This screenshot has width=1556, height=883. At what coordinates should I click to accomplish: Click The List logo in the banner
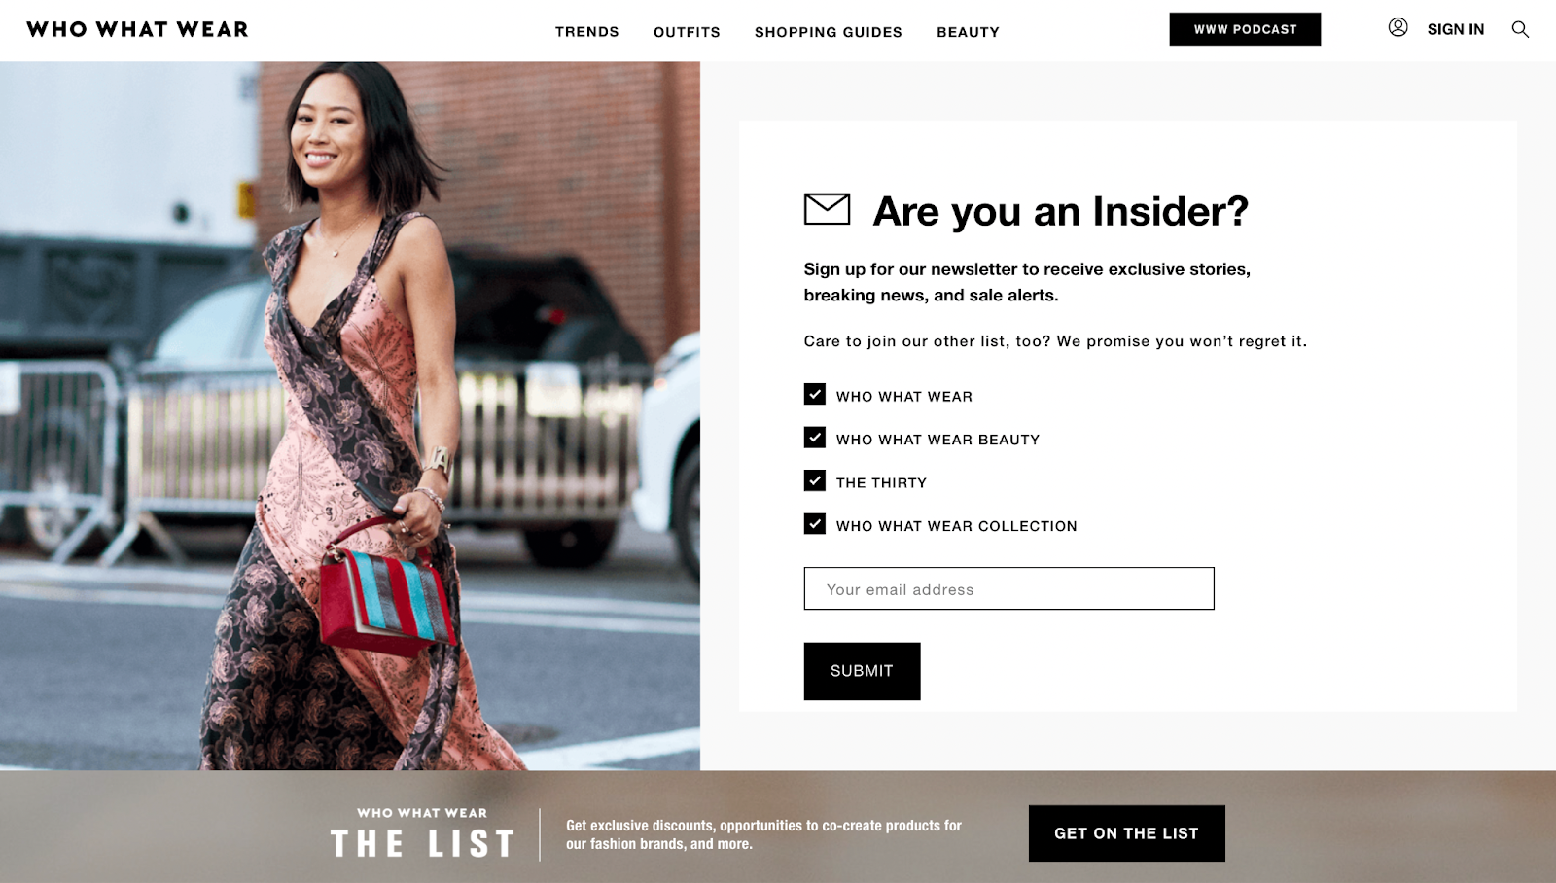tap(422, 833)
